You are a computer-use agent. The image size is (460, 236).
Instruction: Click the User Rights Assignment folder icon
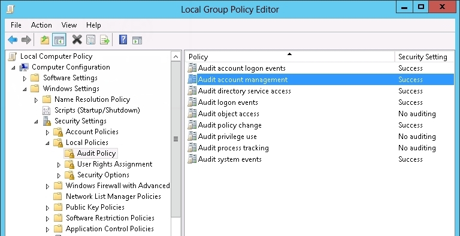tap(69, 164)
